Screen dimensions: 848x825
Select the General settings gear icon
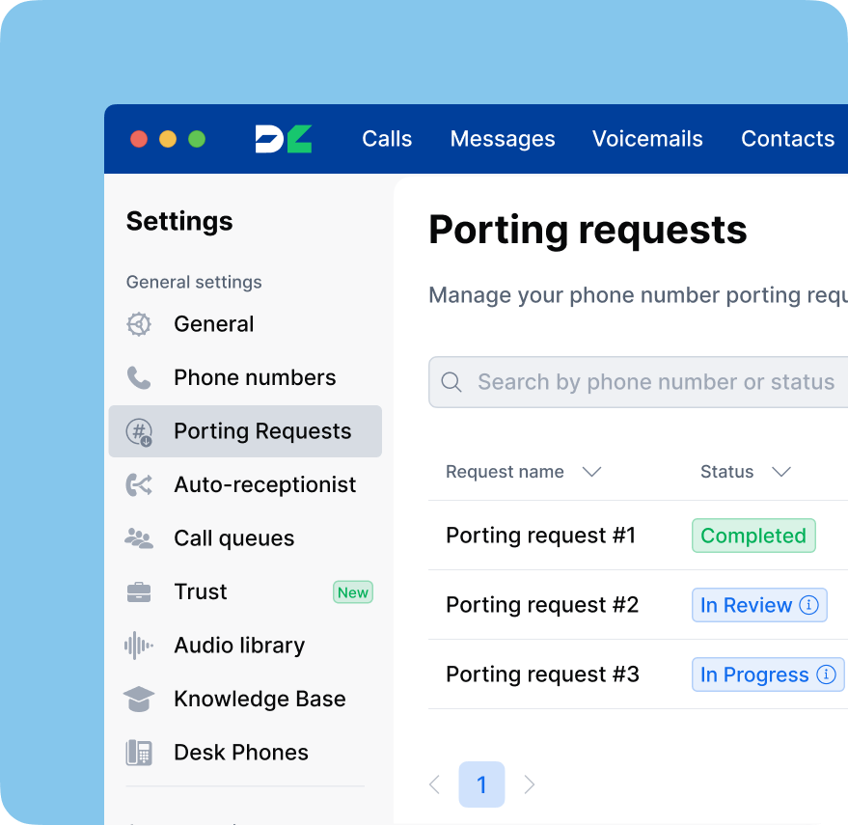(139, 324)
